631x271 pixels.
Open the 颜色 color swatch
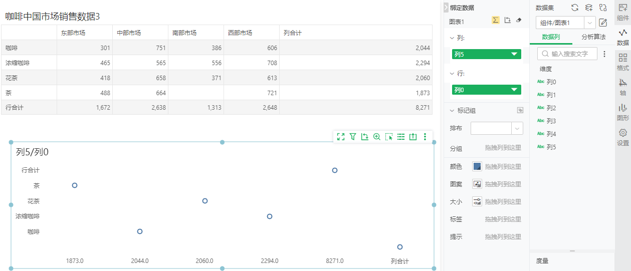(x=477, y=166)
